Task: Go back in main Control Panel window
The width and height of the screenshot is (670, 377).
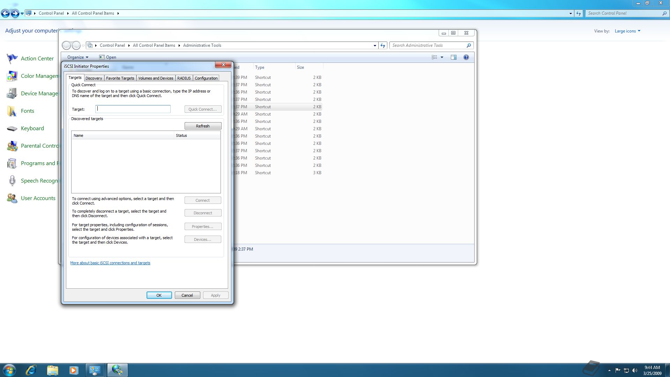Action: click(5, 13)
